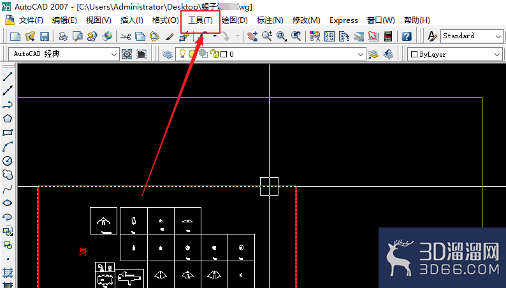This screenshot has height=288, width=506.
Task: Click the Copy to clipboard icon
Action: 140,36
